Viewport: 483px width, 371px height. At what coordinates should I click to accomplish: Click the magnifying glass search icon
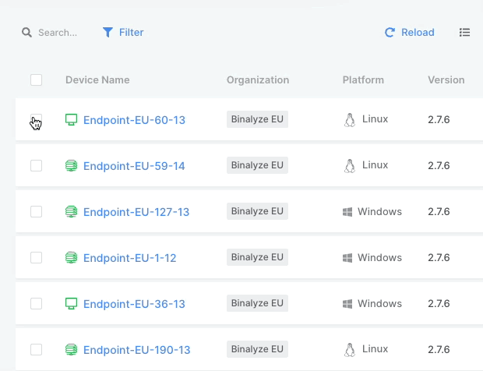(26, 33)
